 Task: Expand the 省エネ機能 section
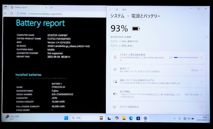158,94
